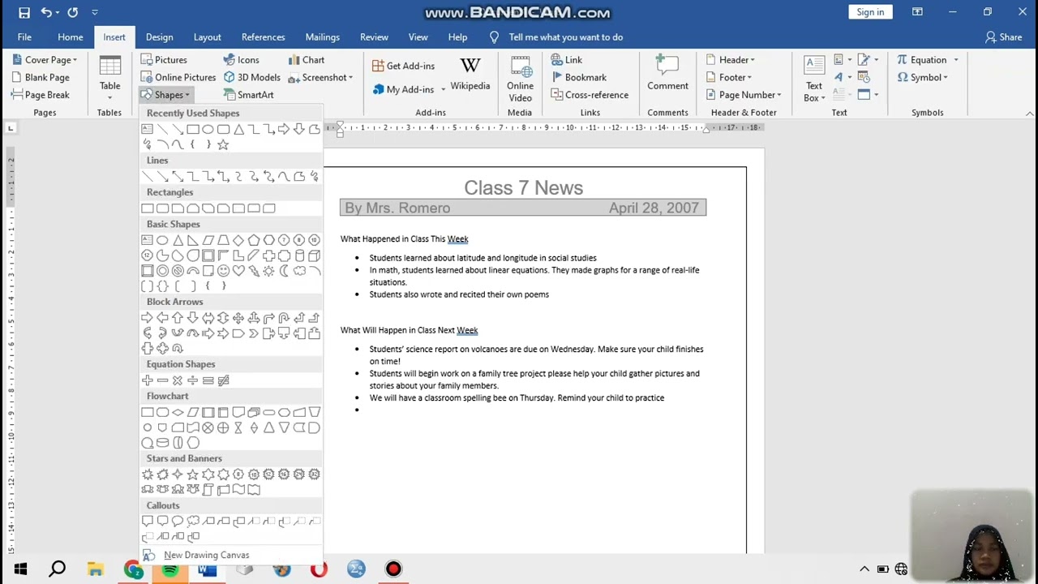Switch to the Home tab
This screenshot has height=584, width=1038.
pos(71,36)
